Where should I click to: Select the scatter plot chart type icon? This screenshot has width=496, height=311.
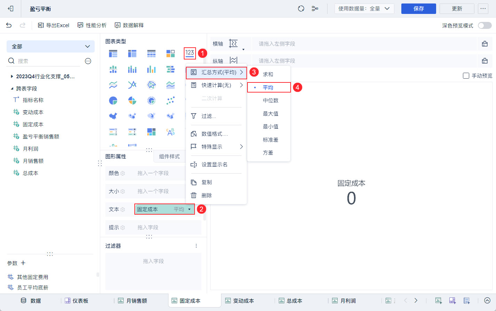(171, 101)
